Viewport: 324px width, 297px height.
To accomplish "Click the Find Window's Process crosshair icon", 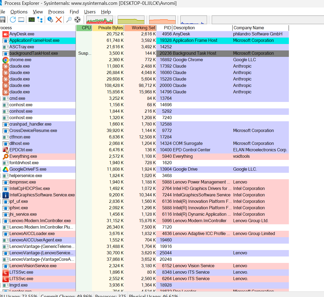I will [x=77, y=20].
